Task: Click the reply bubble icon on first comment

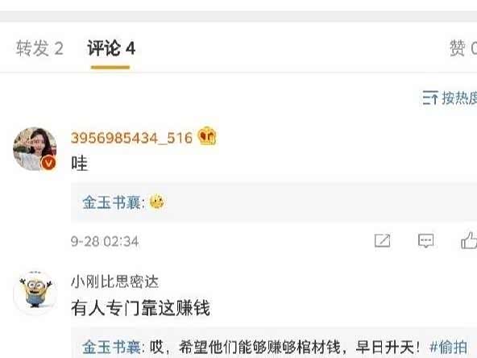Action: pos(426,241)
